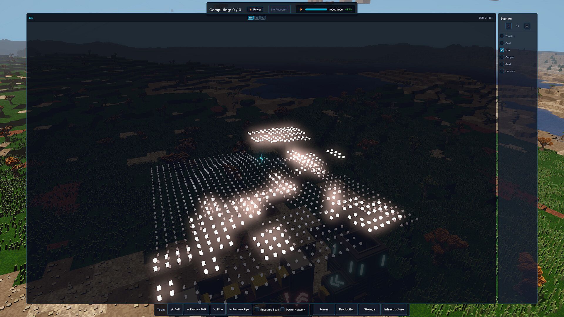Select the Pipe tool
The width and height of the screenshot is (564, 317).
click(218, 309)
